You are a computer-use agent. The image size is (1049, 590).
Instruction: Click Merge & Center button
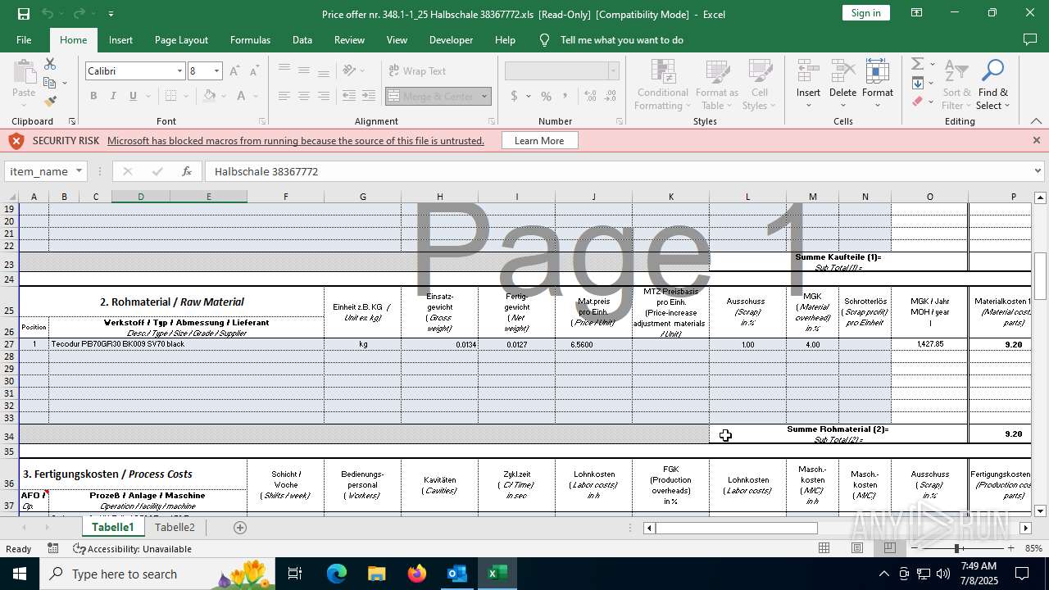tap(431, 96)
